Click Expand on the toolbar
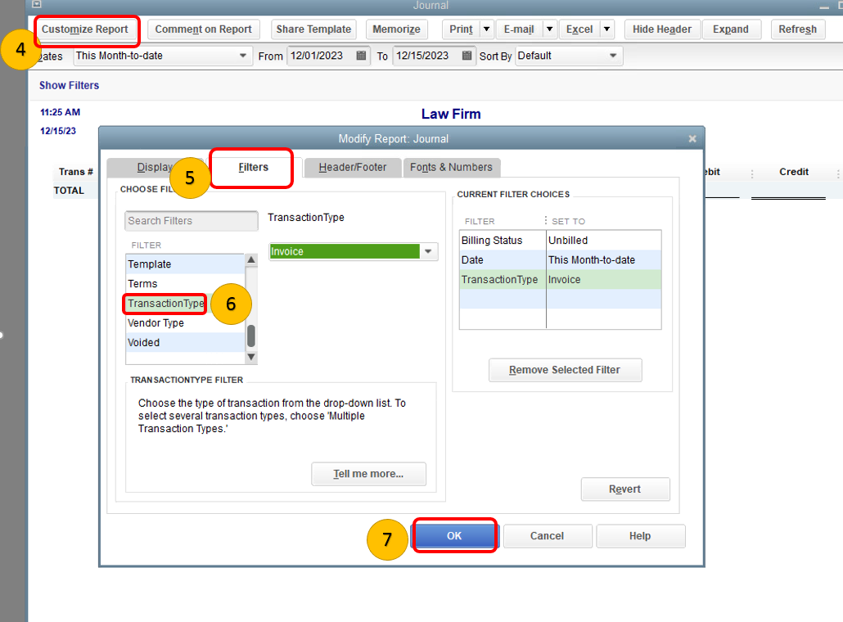The height and width of the screenshot is (622, 843). 731,29
